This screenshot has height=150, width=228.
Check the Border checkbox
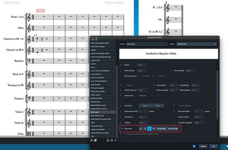(x=126, y=85)
